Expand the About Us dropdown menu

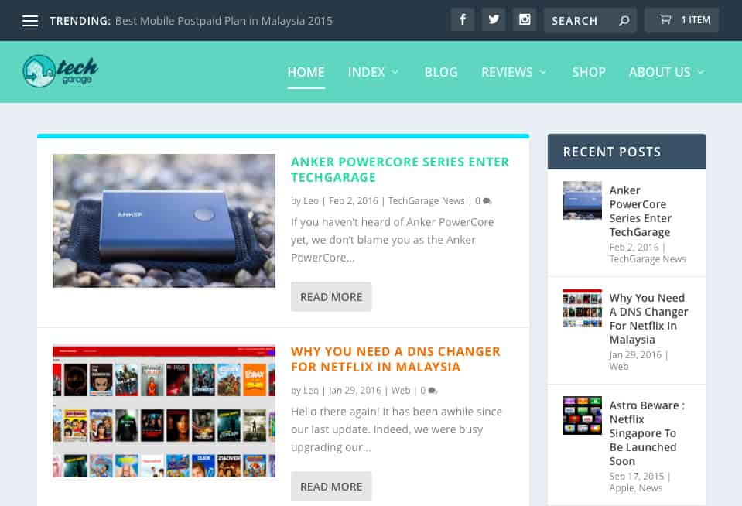click(x=666, y=72)
